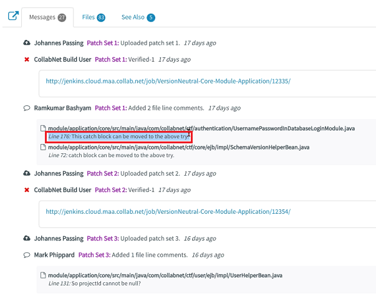
Task: Click the highlighted Line 176 comment
Action: pyautogui.click(x=118, y=136)
